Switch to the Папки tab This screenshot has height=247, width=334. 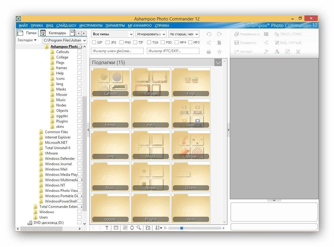coord(27,33)
